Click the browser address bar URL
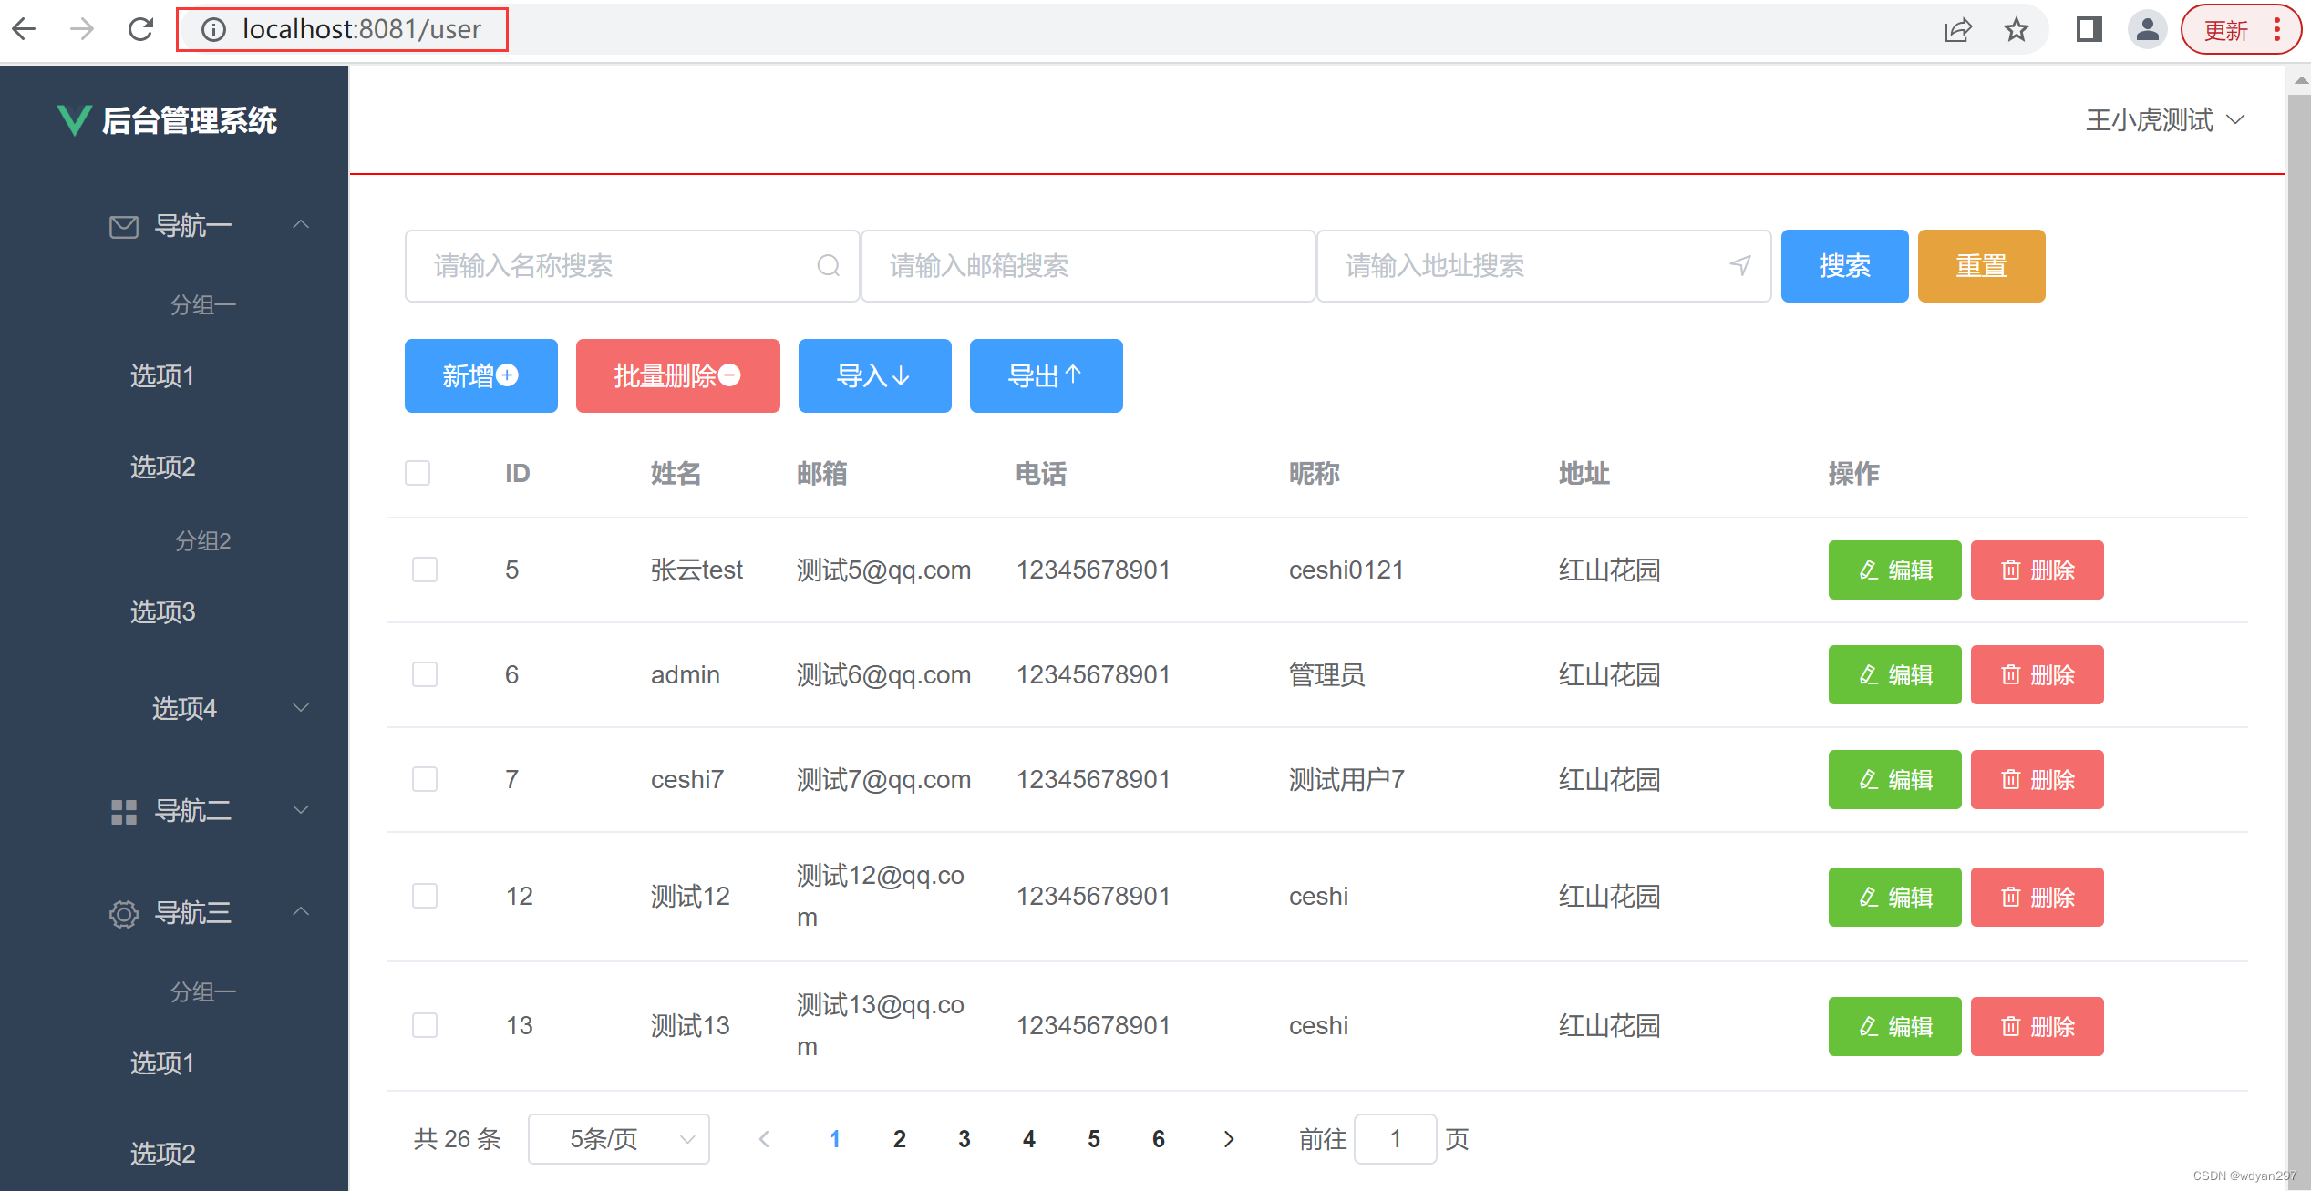Image resolution: width=2311 pixels, height=1191 pixels. point(361,30)
